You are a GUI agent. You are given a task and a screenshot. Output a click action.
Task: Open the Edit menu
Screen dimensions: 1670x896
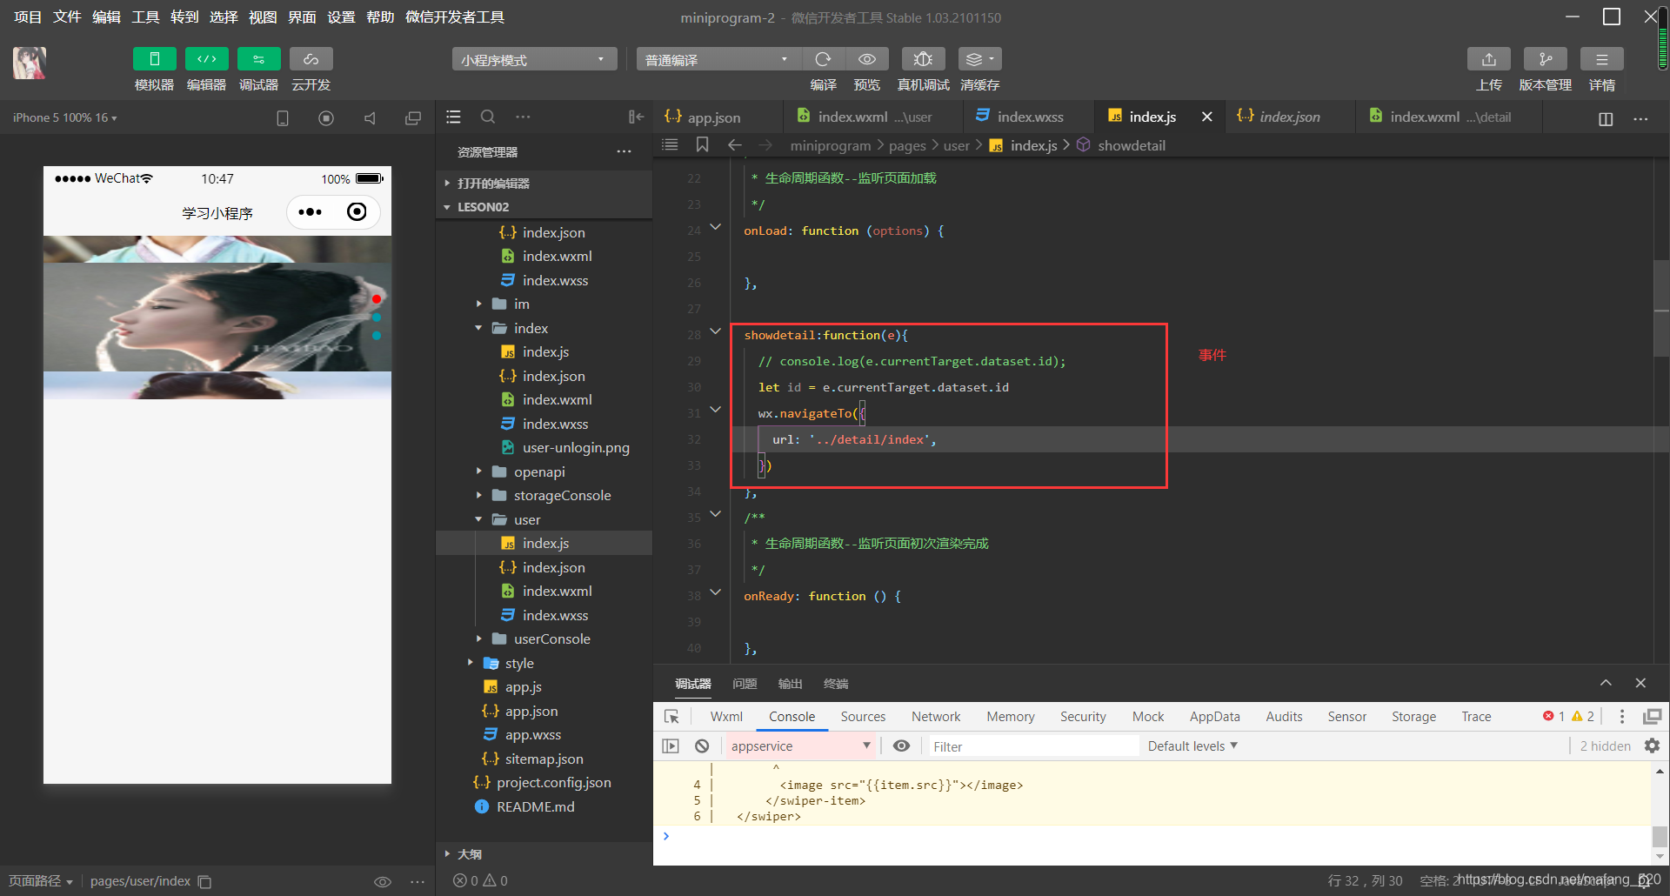(106, 17)
